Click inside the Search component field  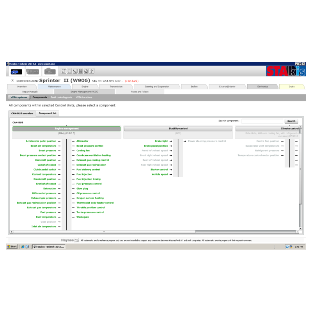pos(263,121)
